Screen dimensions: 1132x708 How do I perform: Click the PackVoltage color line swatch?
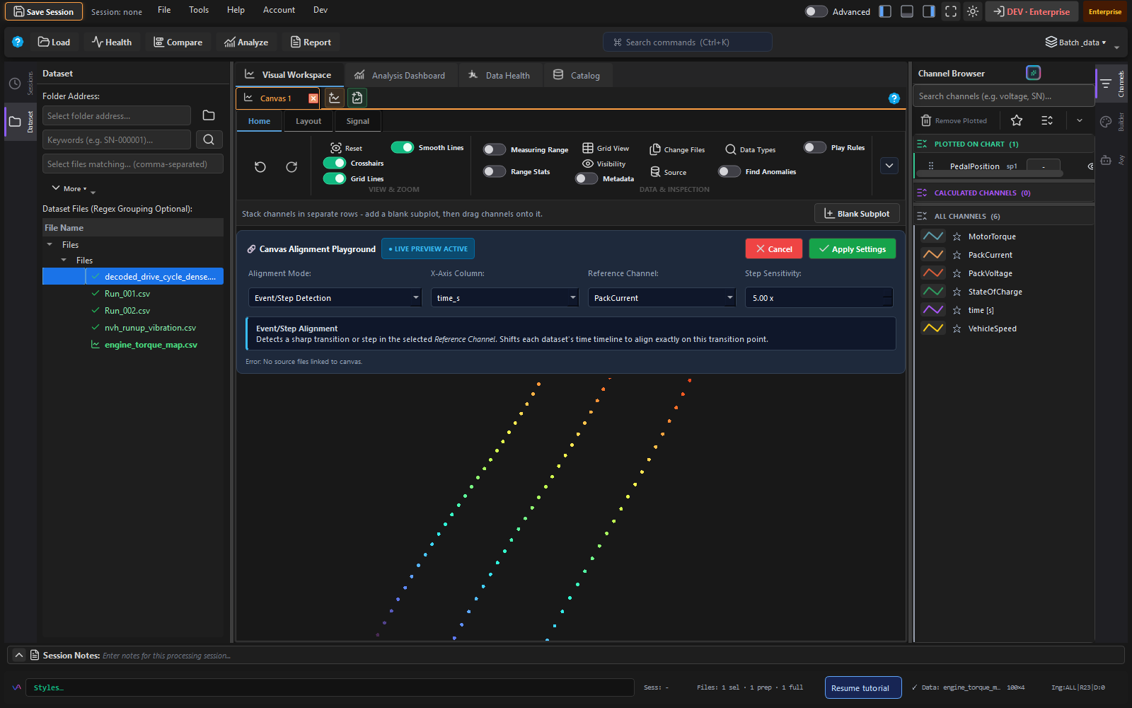933,273
